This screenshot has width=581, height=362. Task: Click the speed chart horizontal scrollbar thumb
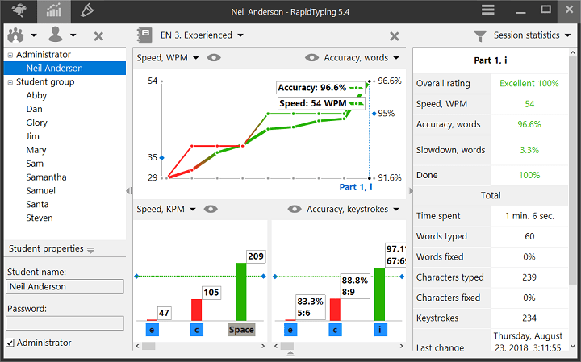click(x=148, y=347)
